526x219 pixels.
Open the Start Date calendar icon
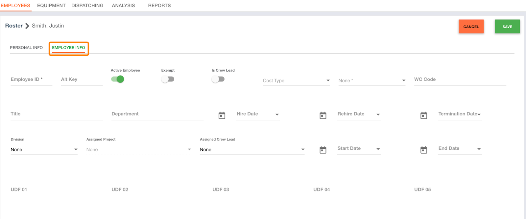click(323, 150)
